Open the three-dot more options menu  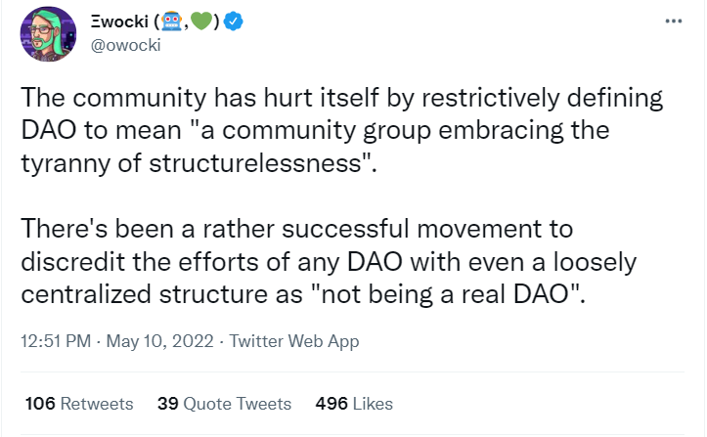click(x=673, y=21)
